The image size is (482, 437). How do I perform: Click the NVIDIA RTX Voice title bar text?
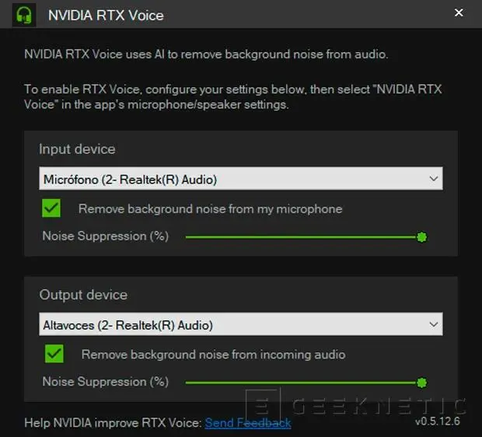(x=106, y=16)
